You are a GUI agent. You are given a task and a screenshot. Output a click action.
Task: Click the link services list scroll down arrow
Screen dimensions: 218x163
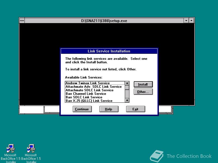tap(127, 100)
